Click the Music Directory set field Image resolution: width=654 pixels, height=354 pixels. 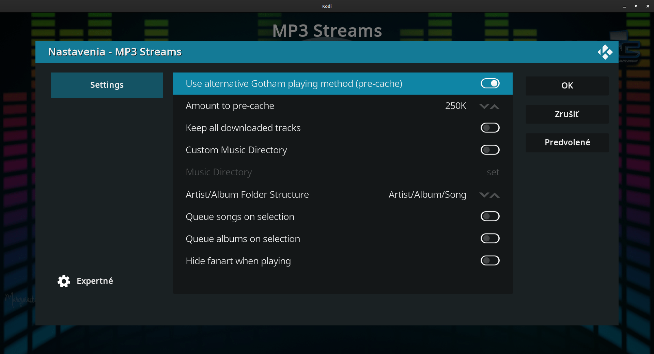click(342, 172)
